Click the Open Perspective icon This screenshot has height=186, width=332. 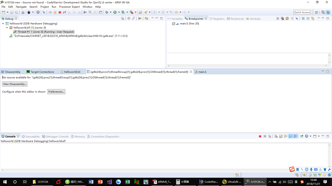(x=316, y=13)
